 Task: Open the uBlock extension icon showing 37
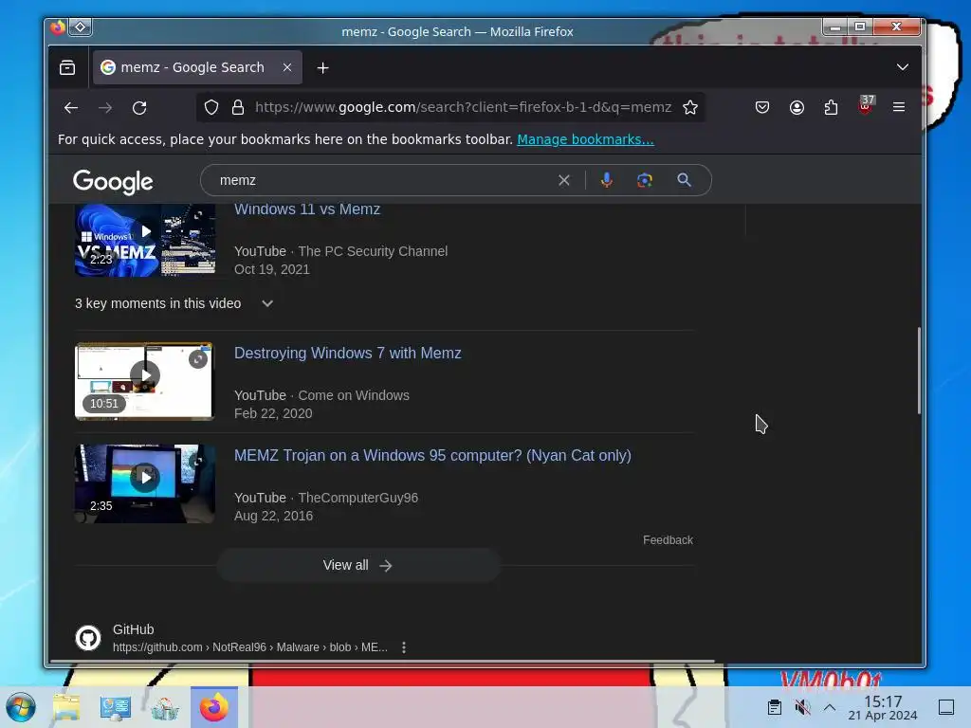click(x=866, y=106)
